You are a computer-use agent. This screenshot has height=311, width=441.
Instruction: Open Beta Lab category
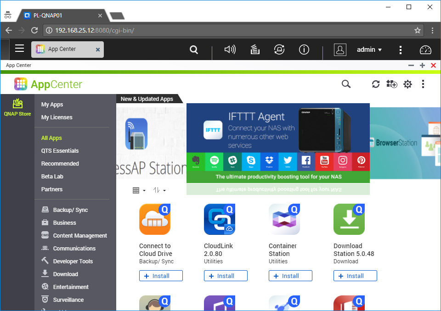(x=52, y=177)
